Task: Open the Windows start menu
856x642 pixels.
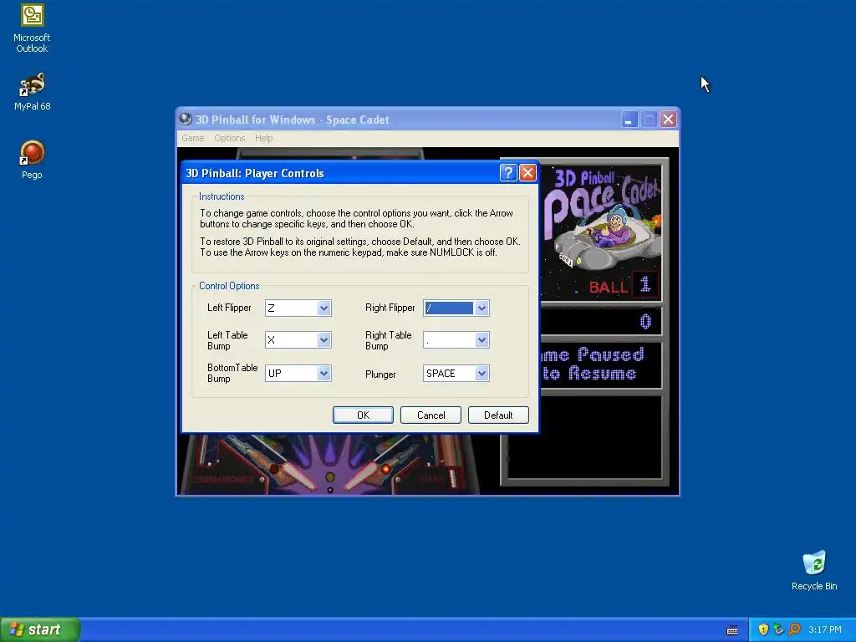Action: point(40,629)
